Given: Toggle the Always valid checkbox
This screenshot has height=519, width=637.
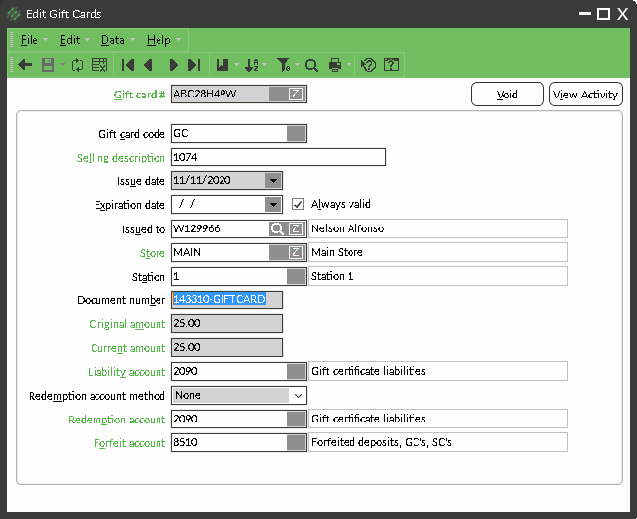Looking at the screenshot, I should point(298,204).
